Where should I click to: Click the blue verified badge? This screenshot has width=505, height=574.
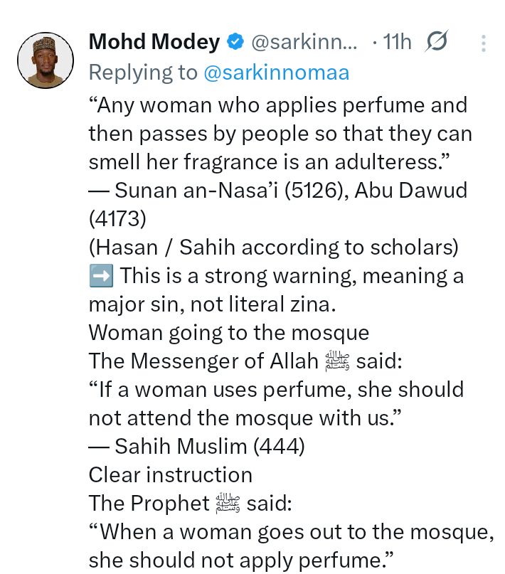point(235,43)
